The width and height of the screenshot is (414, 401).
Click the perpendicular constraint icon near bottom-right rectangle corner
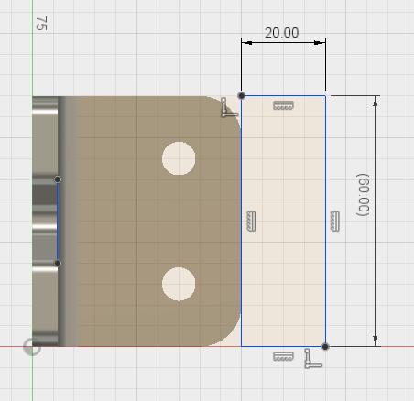point(313,359)
